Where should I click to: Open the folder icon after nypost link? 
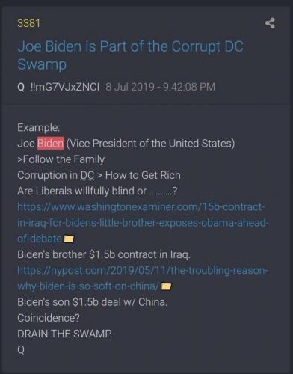[x=166, y=286]
